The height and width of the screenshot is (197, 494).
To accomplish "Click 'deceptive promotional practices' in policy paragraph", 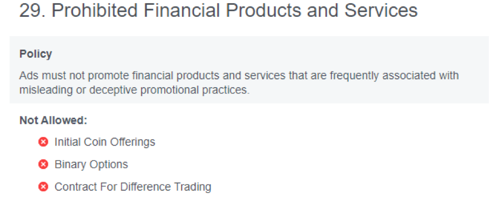I will pyautogui.click(x=169, y=90).
